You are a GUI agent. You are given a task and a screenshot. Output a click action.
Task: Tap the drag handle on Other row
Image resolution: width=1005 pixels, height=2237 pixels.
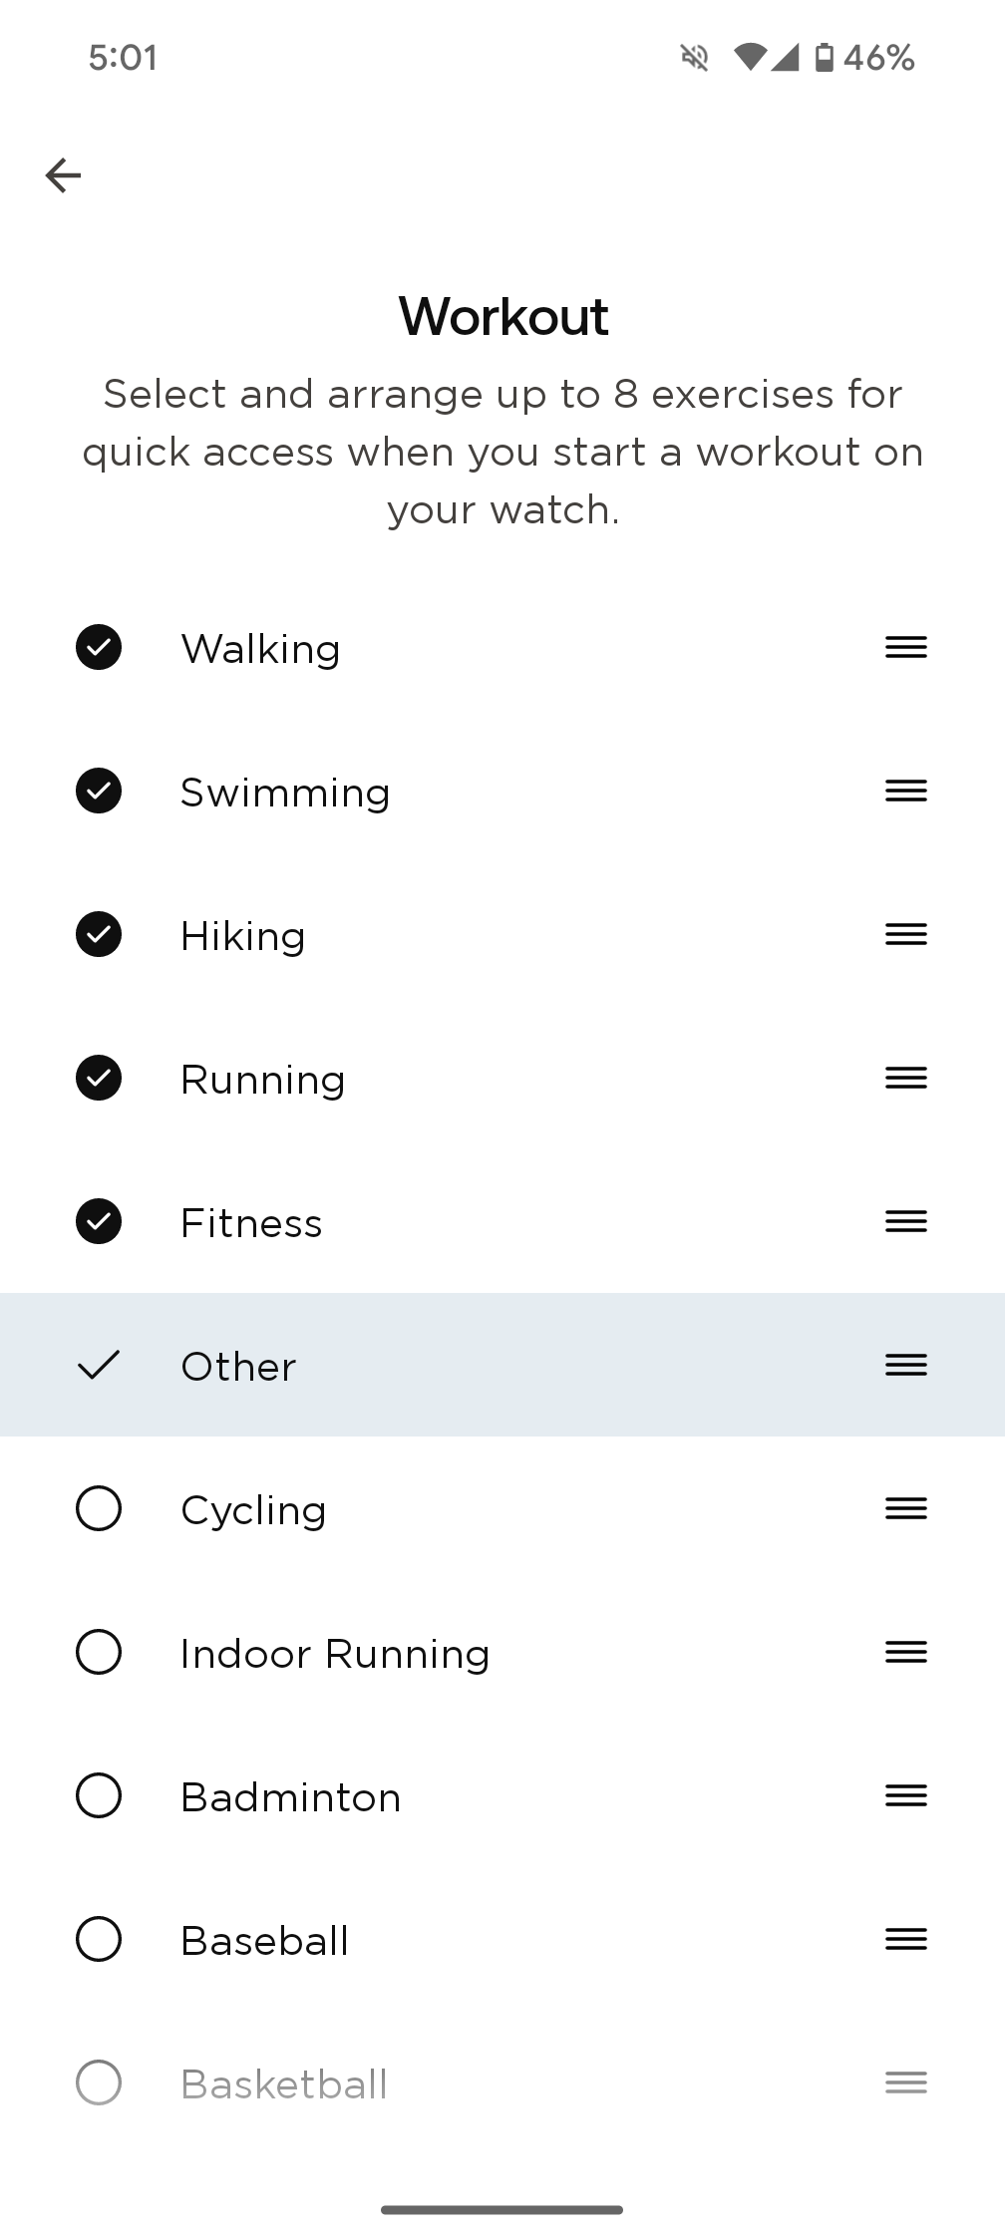tap(905, 1365)
